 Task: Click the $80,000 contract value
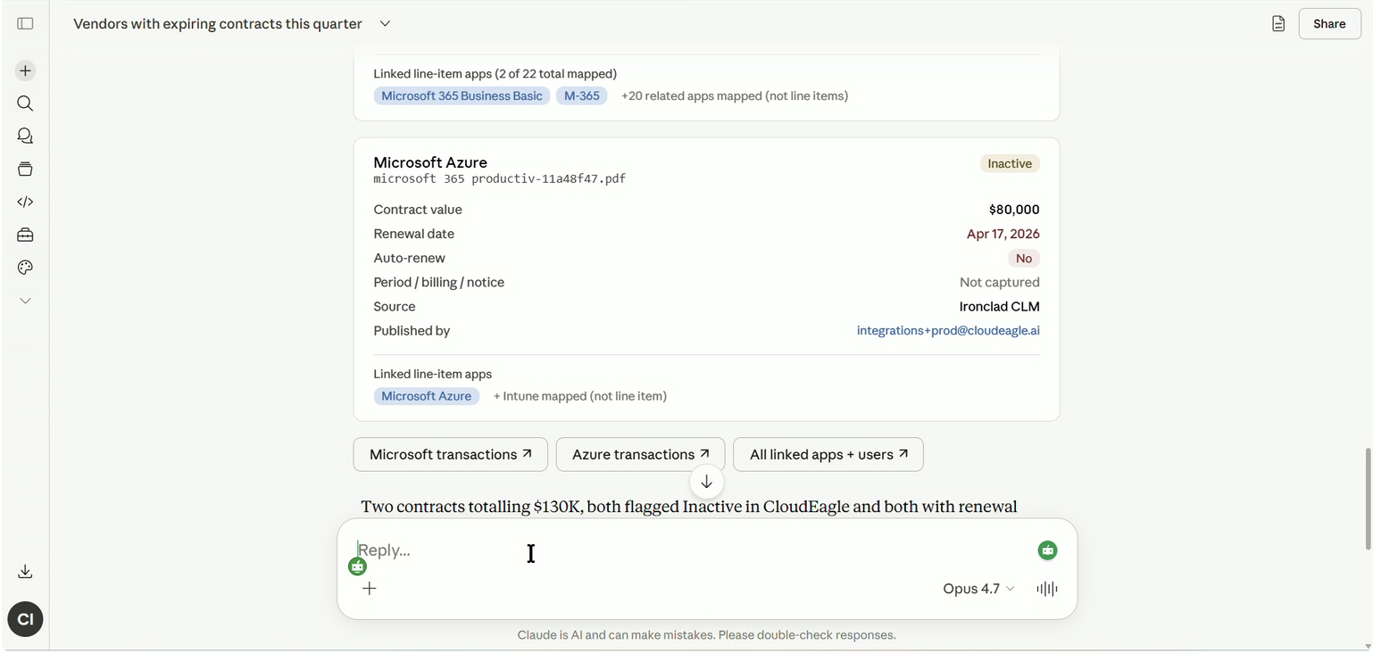click(x=1014, y=210)
